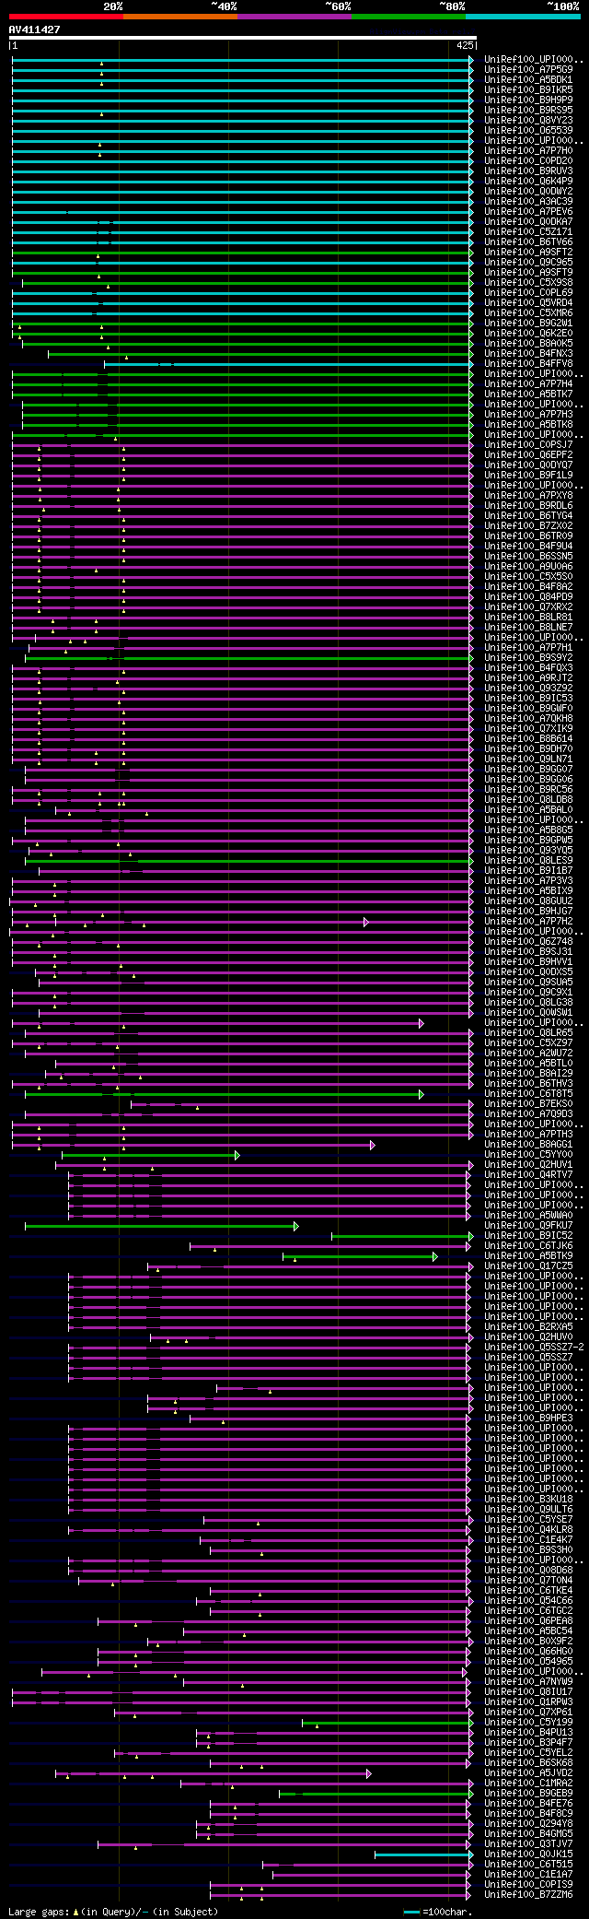Click the purple ~60% identity legend segment
589x1919 pixels.
[294, 16]
